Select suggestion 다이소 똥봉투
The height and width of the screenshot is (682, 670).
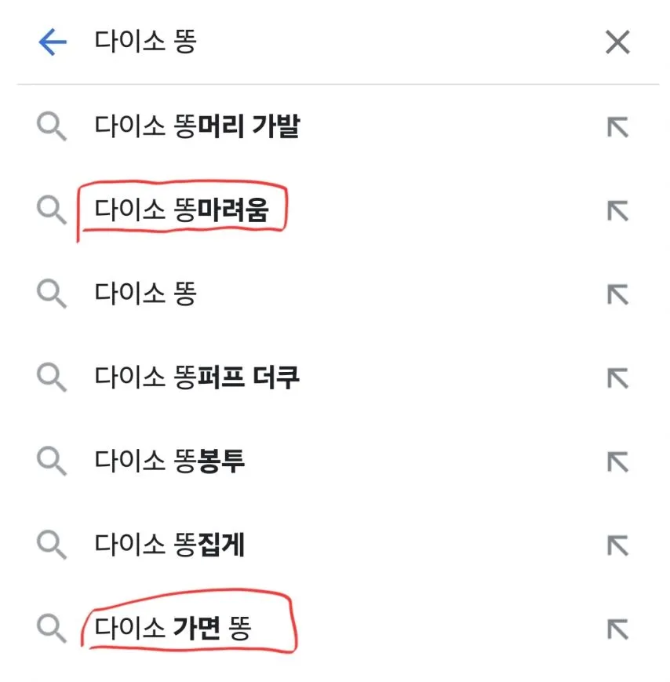pyautogui.click(x=170, y=461)
